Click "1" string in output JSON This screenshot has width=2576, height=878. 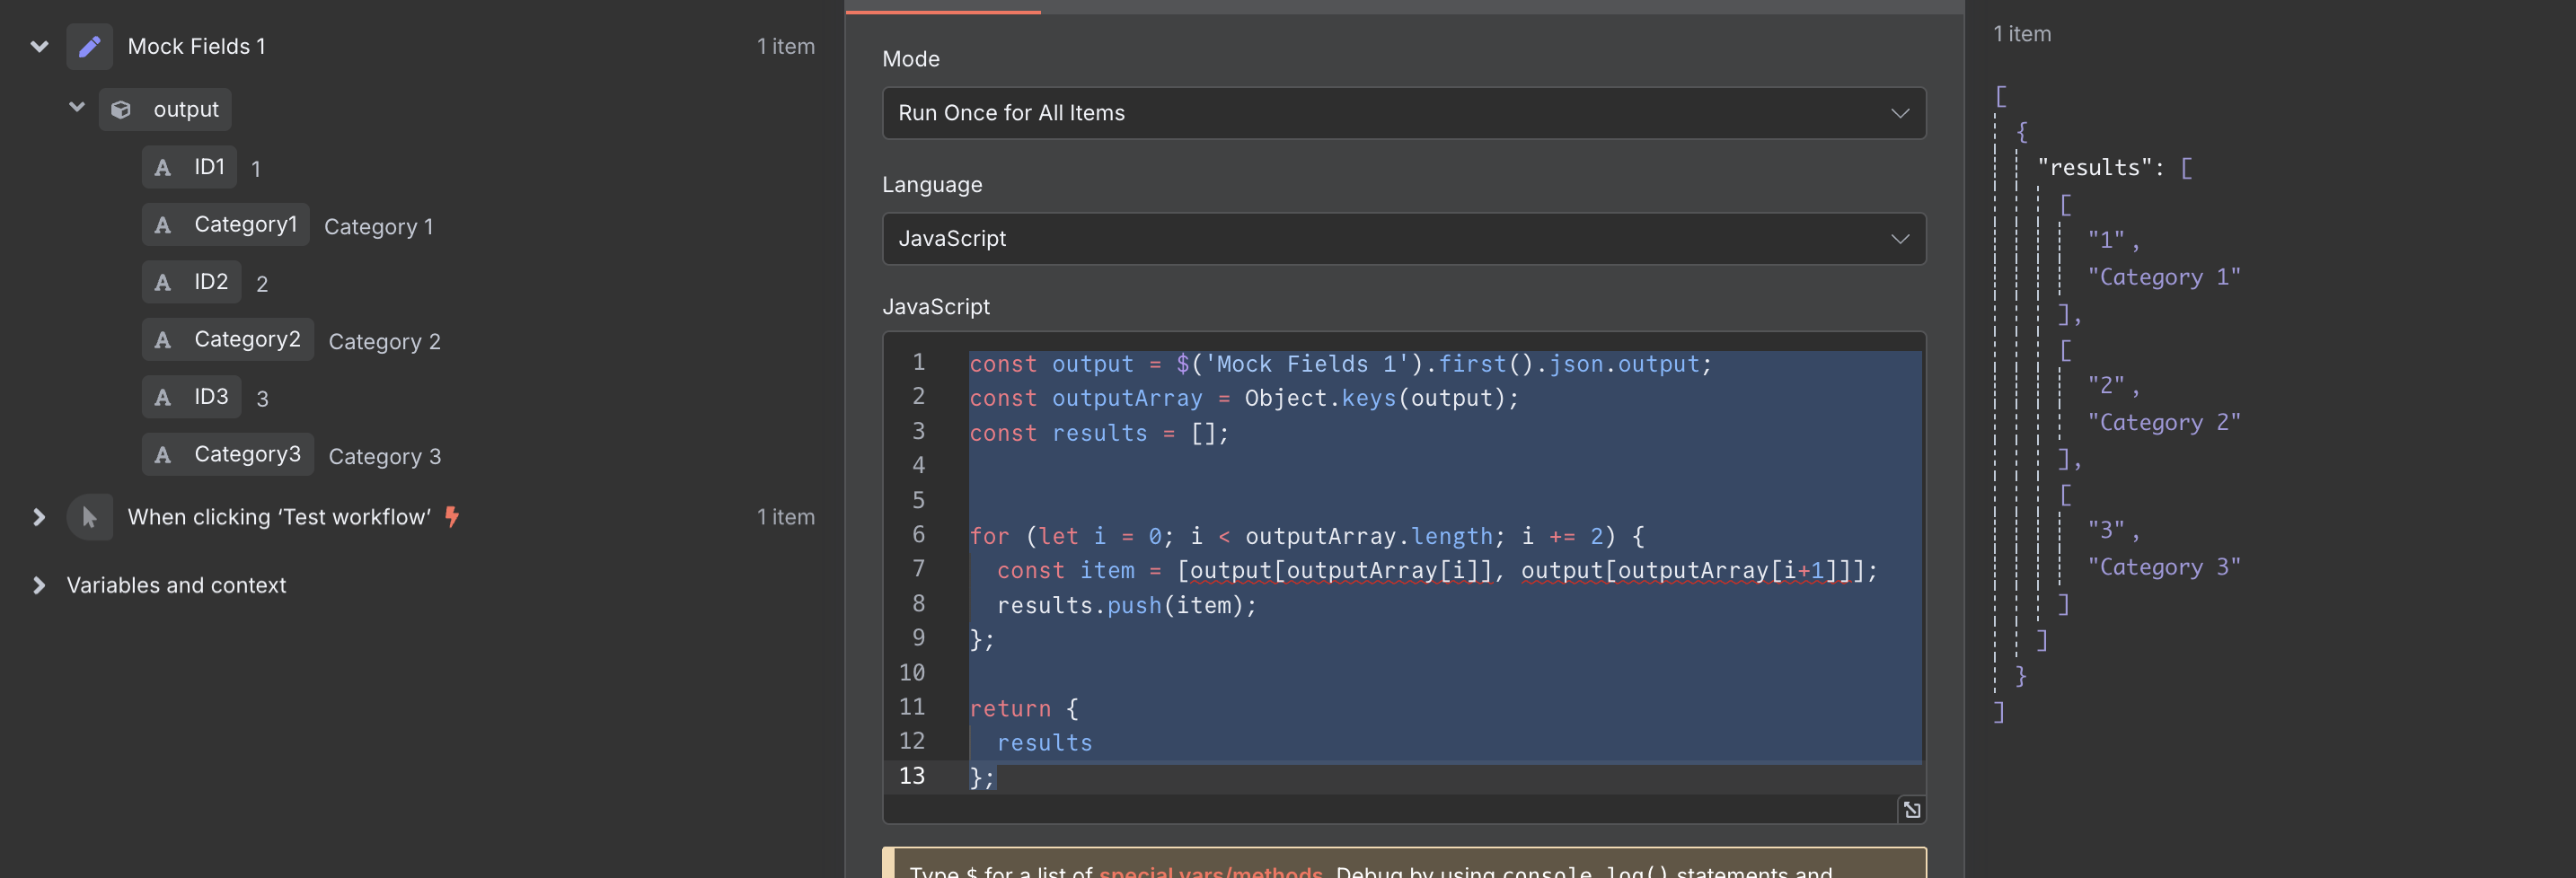point(2106,240)
